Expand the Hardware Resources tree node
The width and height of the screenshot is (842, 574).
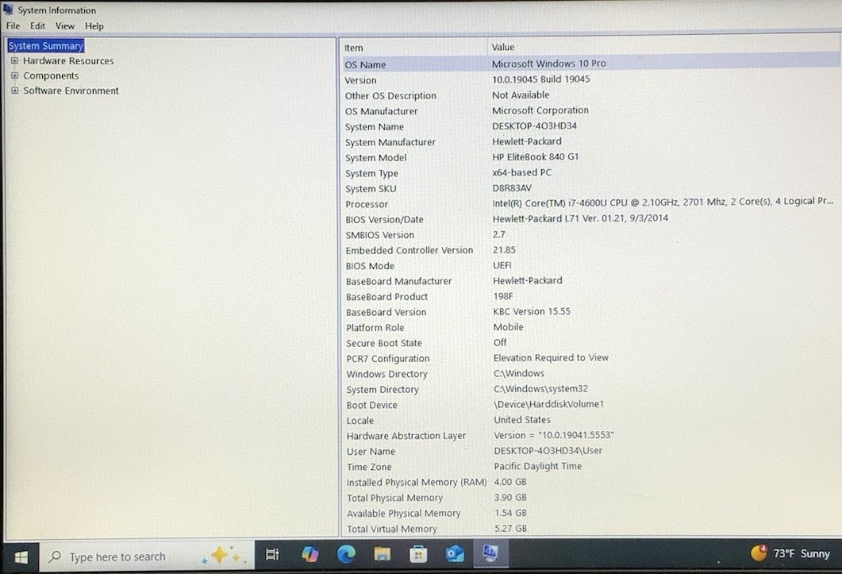pyautogui.click(x=14, y=61)
